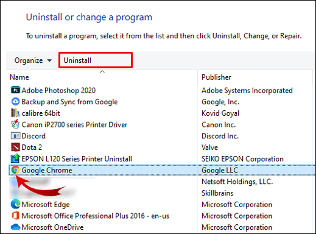The image size is (316, 234).
Task: Select the Dota 2 red icon
Action: tap(15, 147)
